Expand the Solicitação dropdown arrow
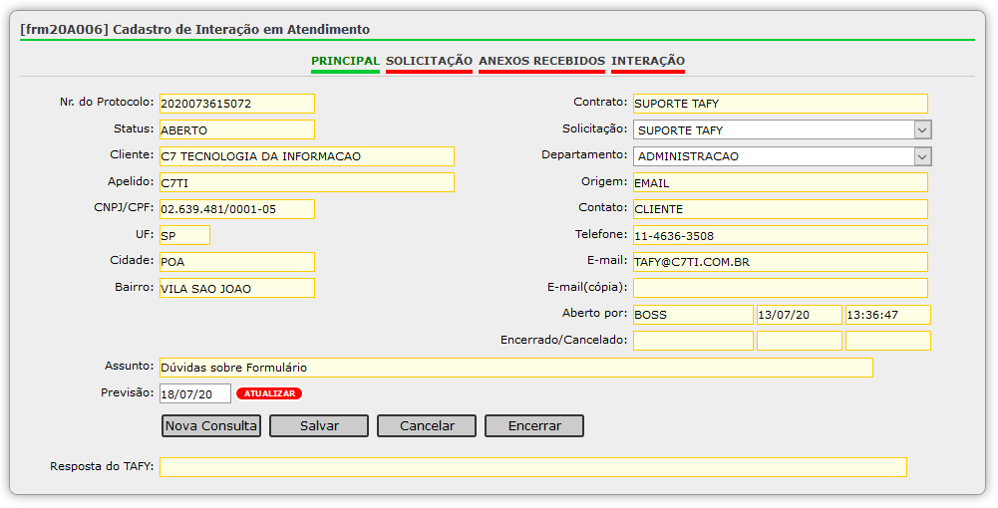This screenshot has height=508, width=998. (x=922, y=129)
